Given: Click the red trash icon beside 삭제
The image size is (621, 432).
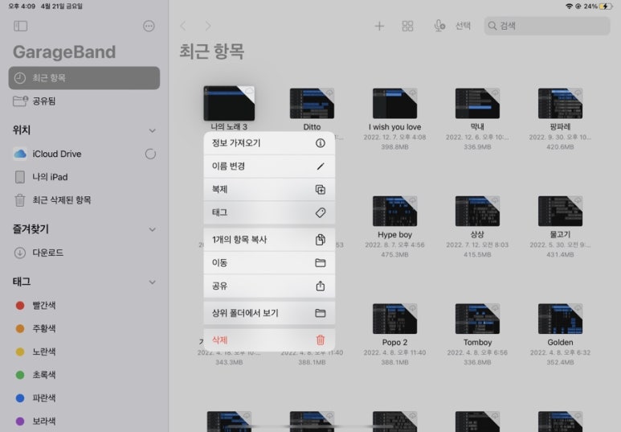Looking at the screenshot, I should click(320, 340).
